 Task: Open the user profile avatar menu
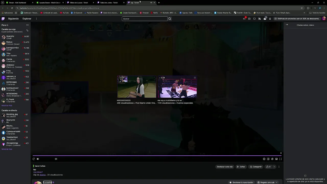324,18
